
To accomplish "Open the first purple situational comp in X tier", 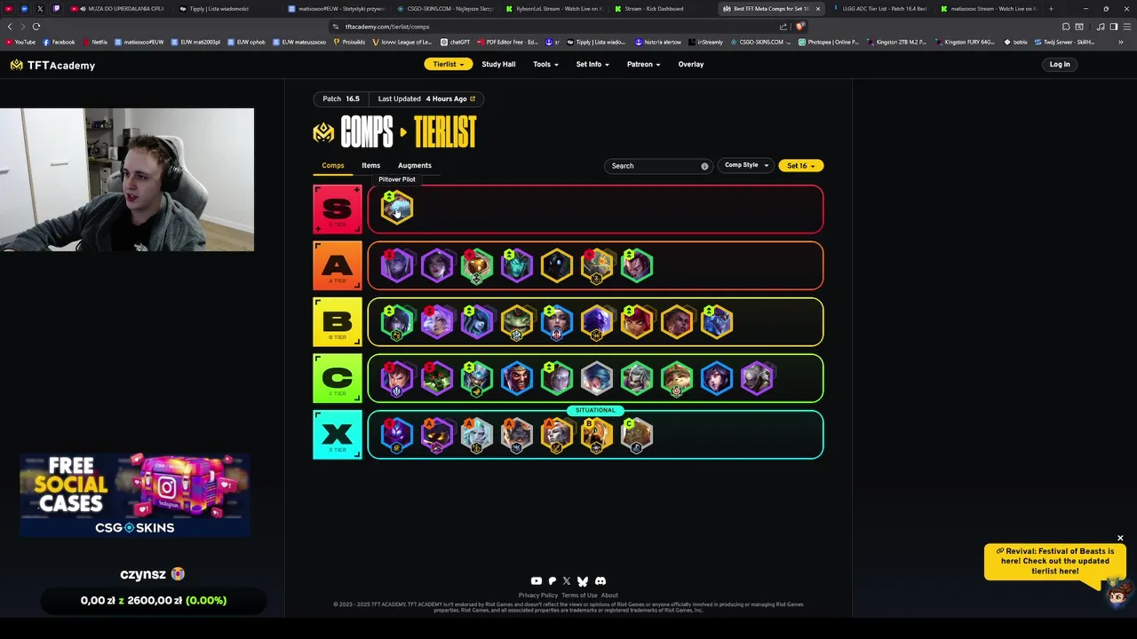I will 397,435.
